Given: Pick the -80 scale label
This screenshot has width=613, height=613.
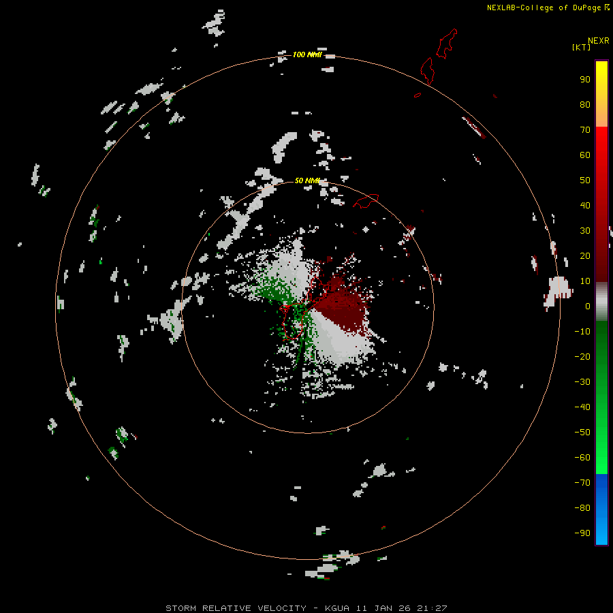Looking at the screenshot, I should coord(582,508).
